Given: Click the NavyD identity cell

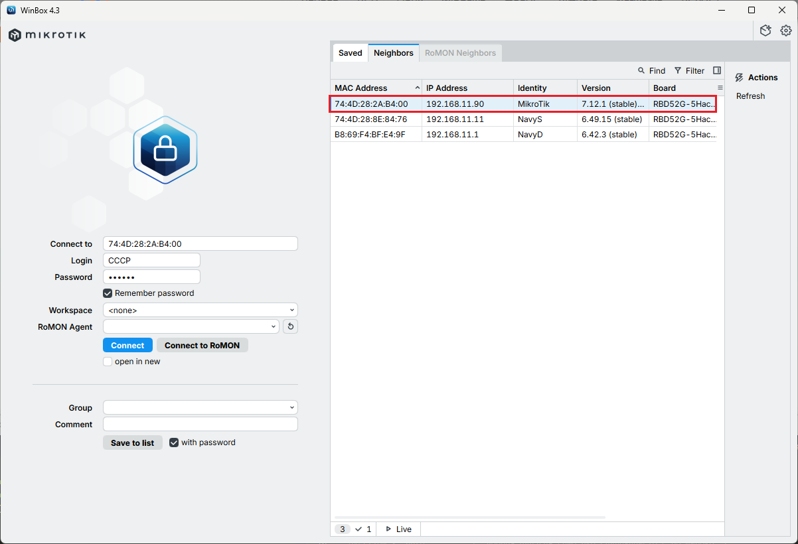Looking at the screenshot, I should 546,134.
